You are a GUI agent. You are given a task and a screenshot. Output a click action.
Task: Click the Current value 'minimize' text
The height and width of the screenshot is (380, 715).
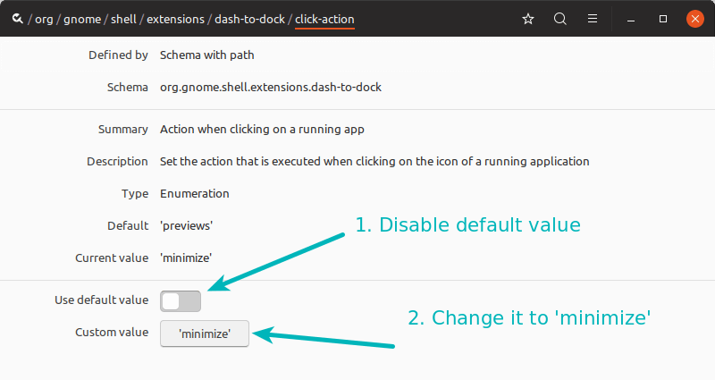[186, 258]
